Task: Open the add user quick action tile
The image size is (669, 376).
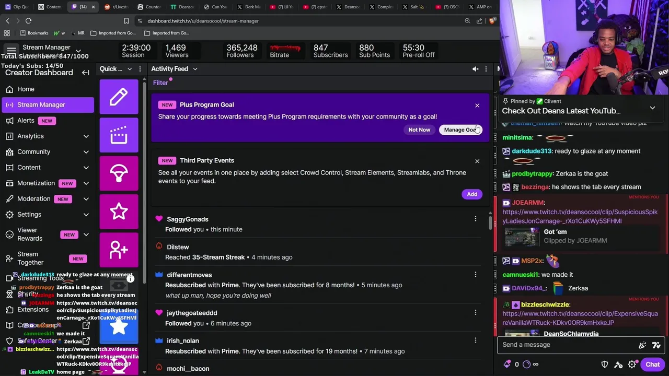Action: point(119,250)
